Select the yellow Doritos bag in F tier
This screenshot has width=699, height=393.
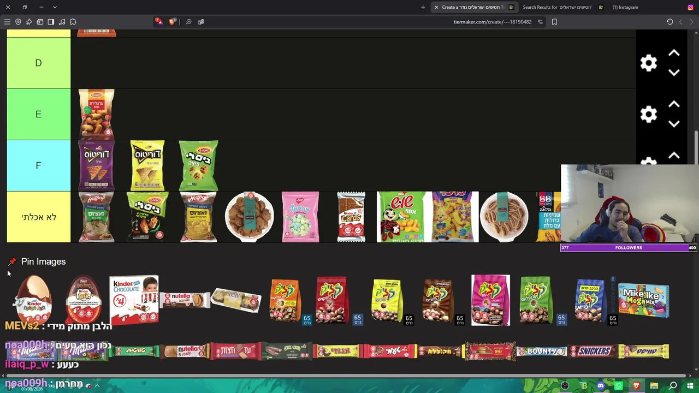(147, 165)
